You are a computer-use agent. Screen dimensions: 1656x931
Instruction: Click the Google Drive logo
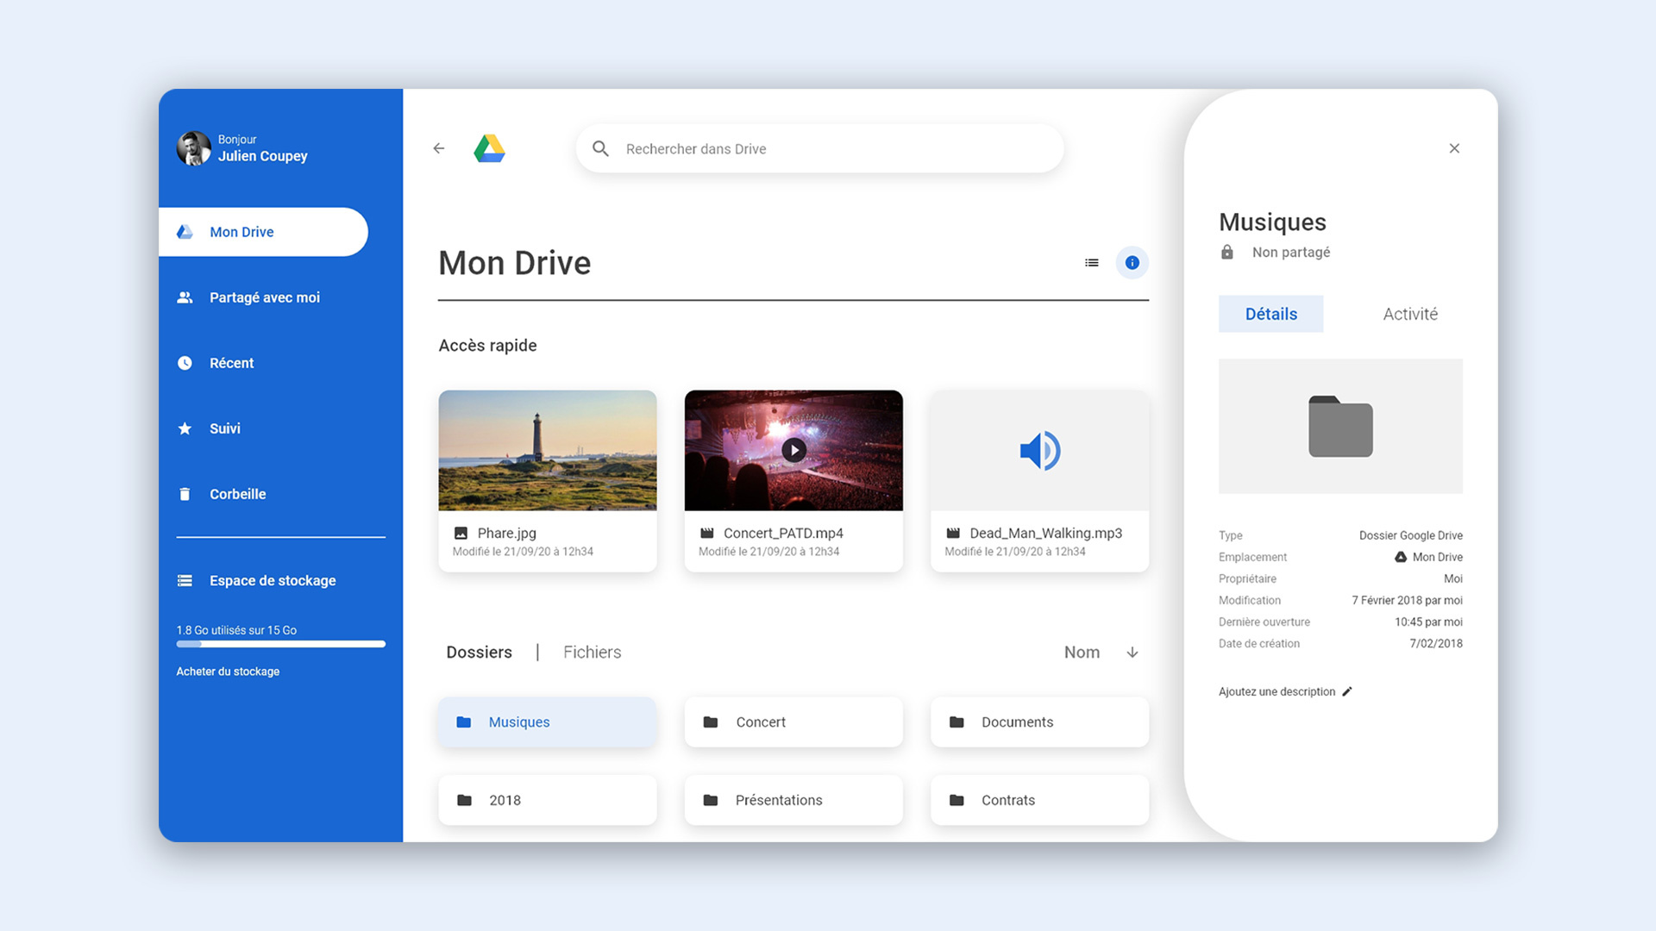(x=490, y=147)
